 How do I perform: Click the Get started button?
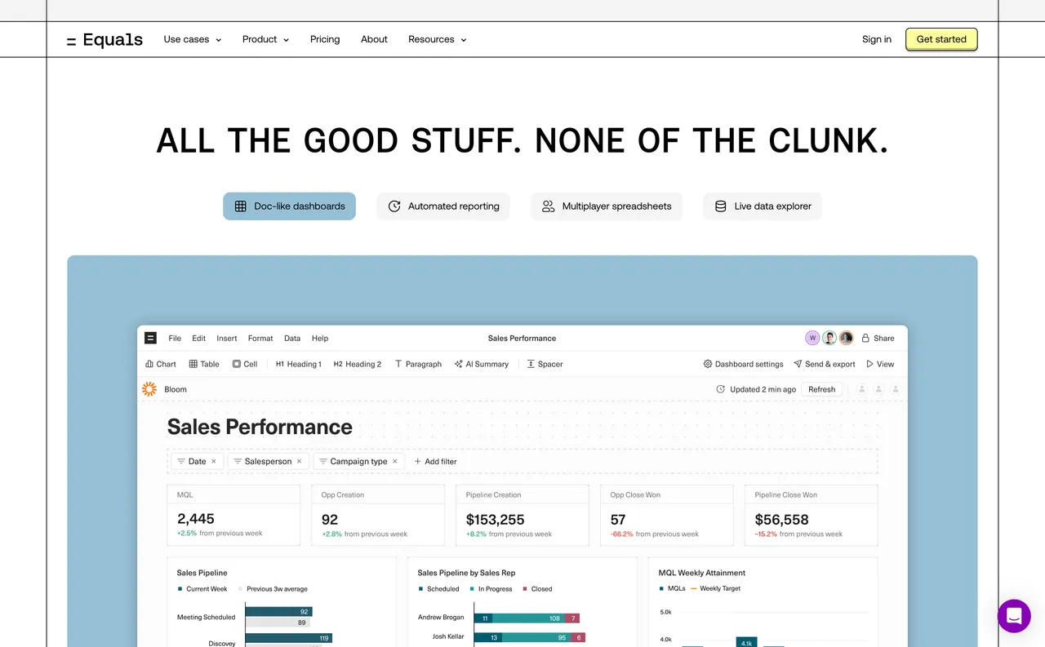tap(940, 38)
